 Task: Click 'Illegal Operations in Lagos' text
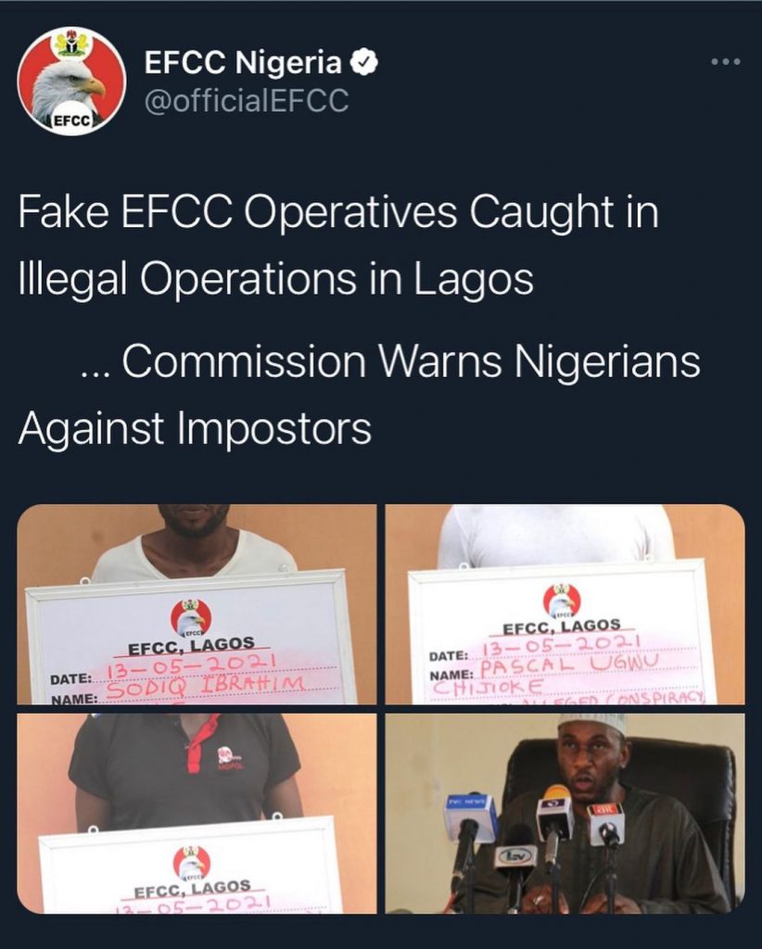[x=276, y=278]
